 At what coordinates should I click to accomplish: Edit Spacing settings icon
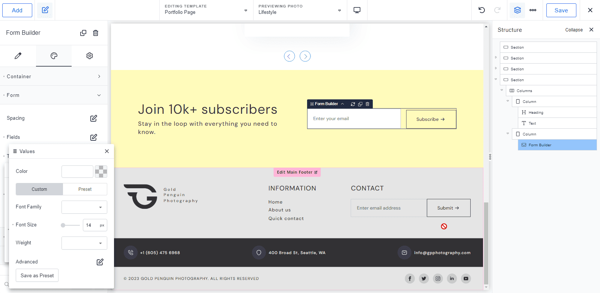[94, 118]
